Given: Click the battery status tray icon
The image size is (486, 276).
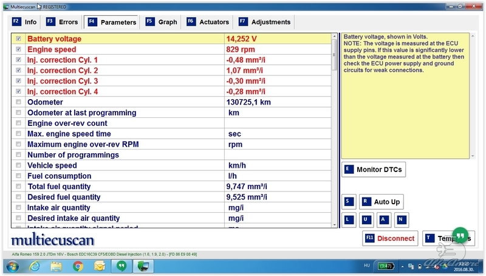Looking at the screenshot, I should (x=386, y=266).
